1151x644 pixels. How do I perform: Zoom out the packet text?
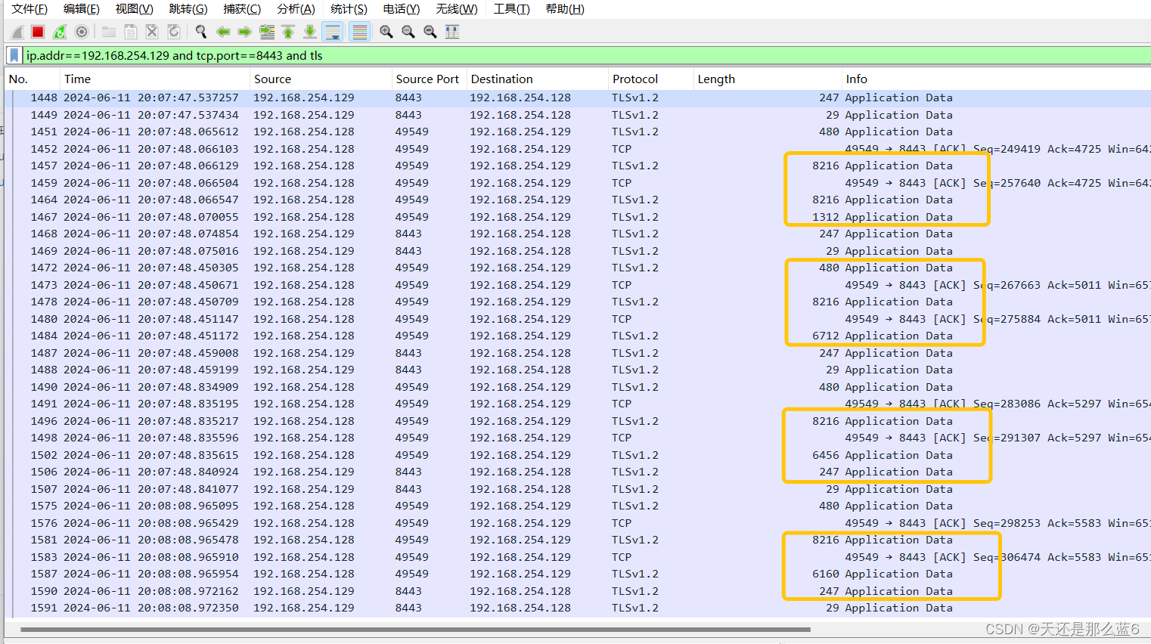(x=408, y=32)
